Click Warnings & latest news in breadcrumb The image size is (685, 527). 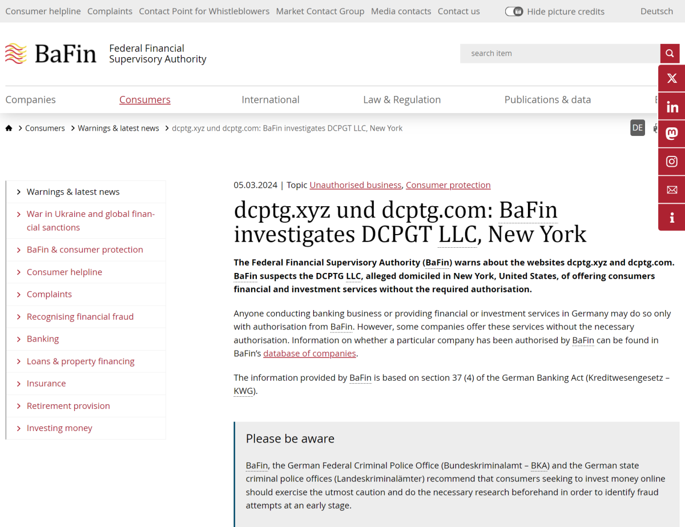118,128
